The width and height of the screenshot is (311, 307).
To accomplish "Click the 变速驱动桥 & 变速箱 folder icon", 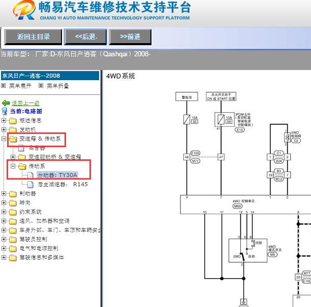I will (x=22, y=157).
